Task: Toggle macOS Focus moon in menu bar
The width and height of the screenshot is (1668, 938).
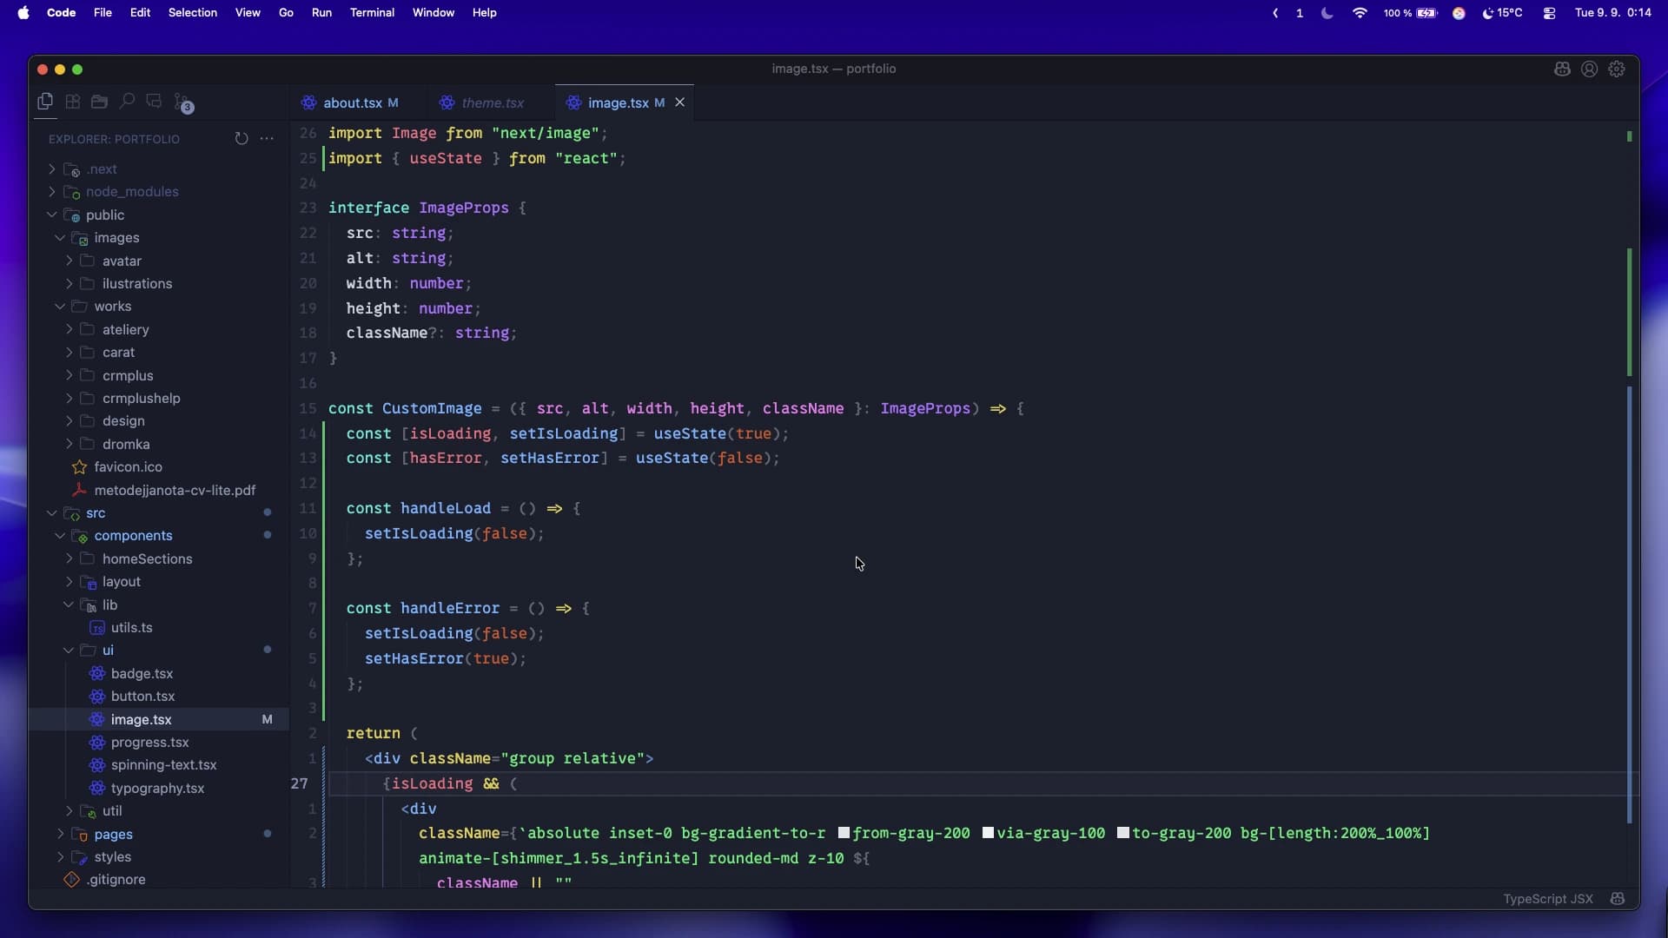Action: pos(1327,13)
